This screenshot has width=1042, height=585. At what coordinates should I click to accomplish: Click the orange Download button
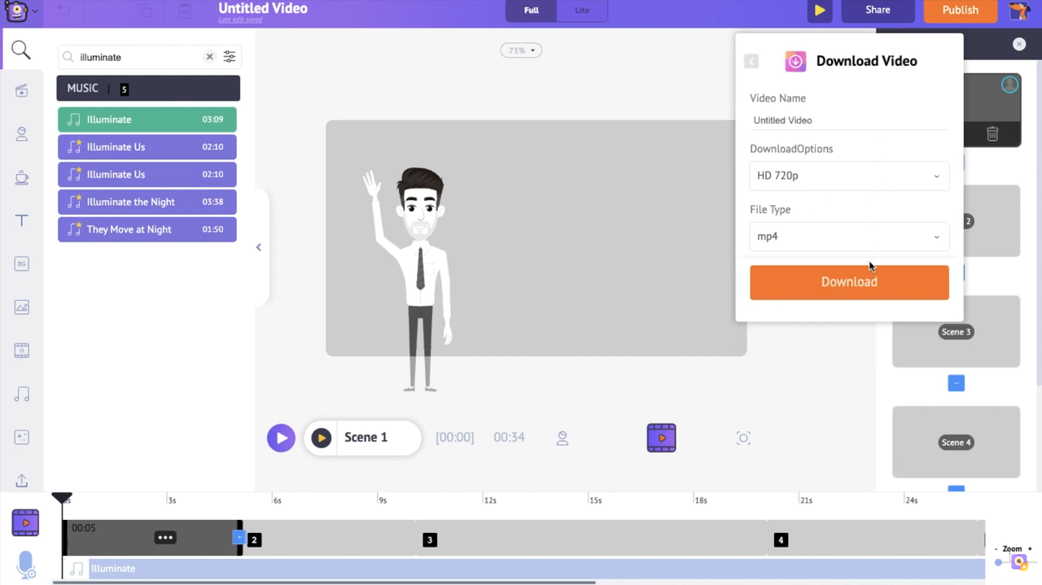[849, 282]
